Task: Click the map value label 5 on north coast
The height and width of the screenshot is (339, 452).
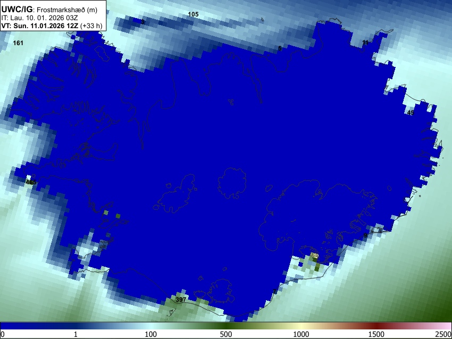Action: pyautogui.click(x=280, y=48)
